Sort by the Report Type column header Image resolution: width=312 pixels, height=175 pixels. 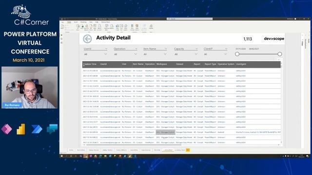pos(210,64)
